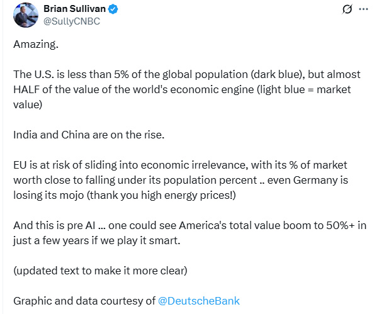Visit the Brian Sullivan display name link
The height and width of the screenshot is (314, 374).
[75, 9]
